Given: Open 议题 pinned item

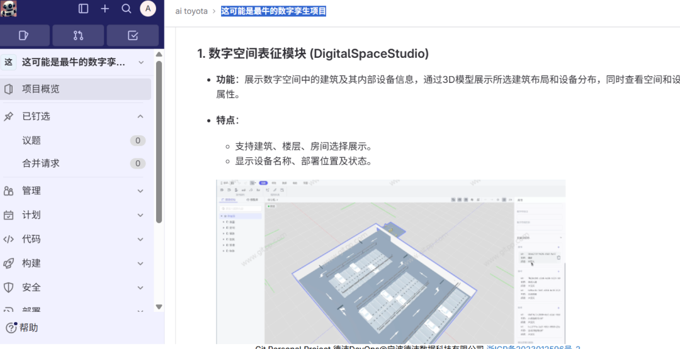Looking at the screenshot, I should click(x=76, y=140).
